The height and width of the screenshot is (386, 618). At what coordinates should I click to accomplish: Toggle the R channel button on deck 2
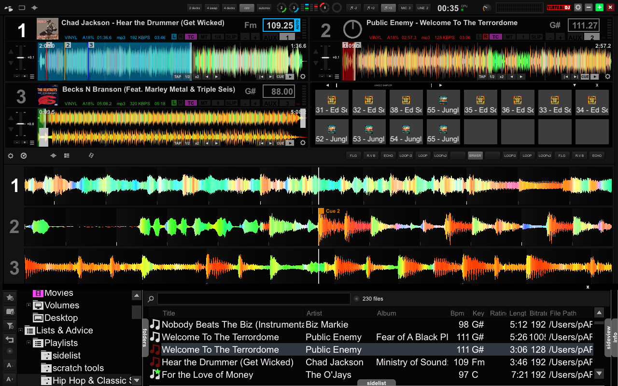click(486, 37)
